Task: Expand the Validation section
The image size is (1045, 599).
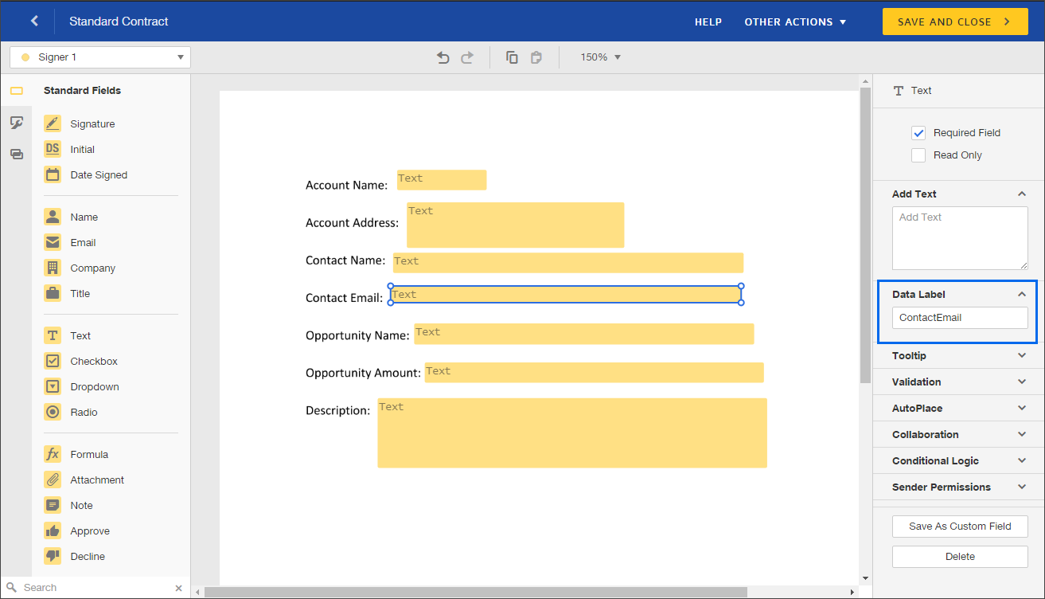Action: pyautogui.click(x=957, y=382)
